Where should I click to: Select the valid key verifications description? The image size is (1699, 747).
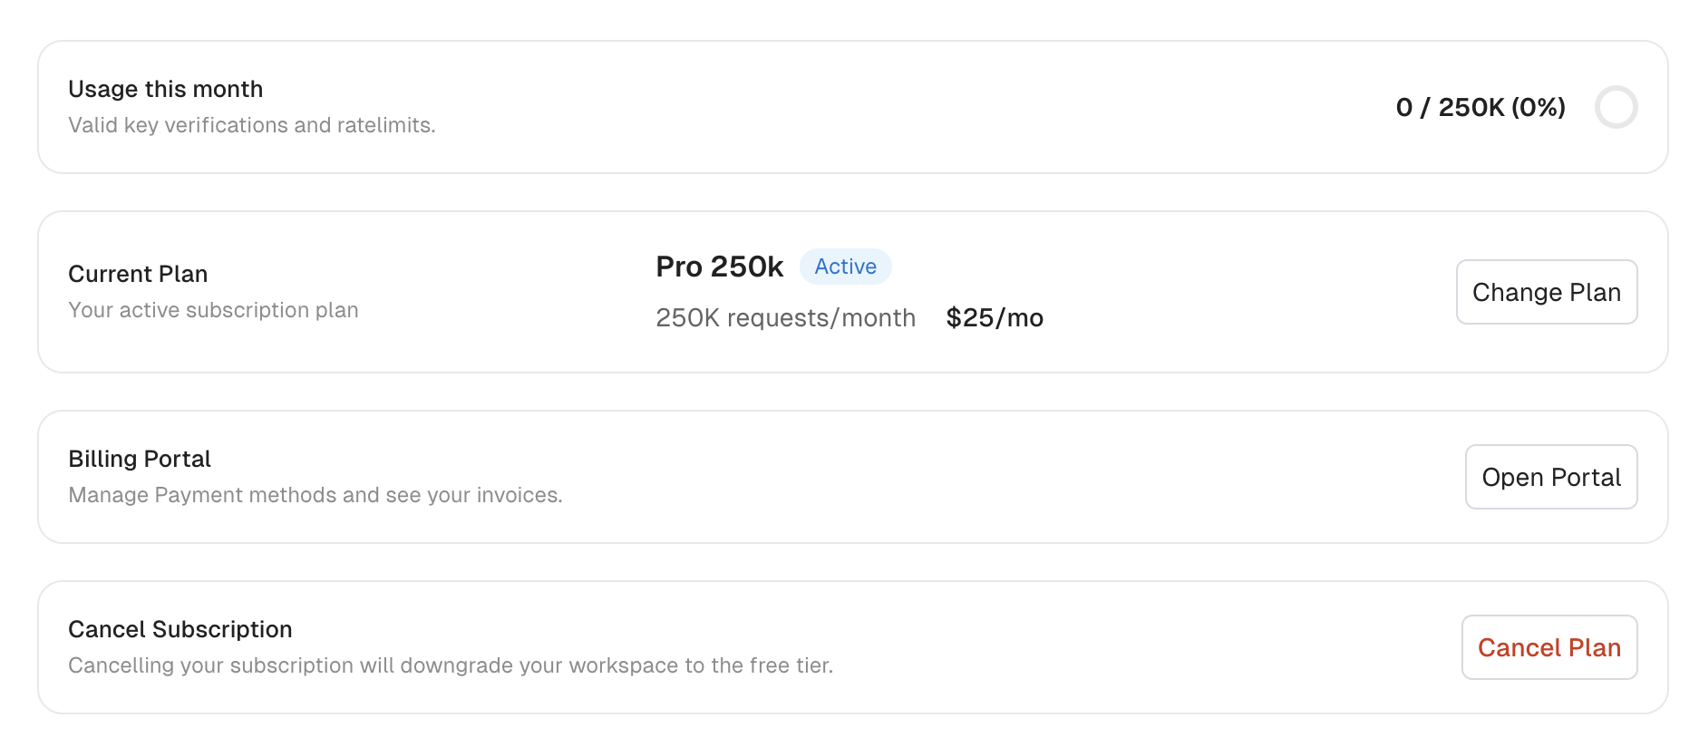tap(251, 125)
